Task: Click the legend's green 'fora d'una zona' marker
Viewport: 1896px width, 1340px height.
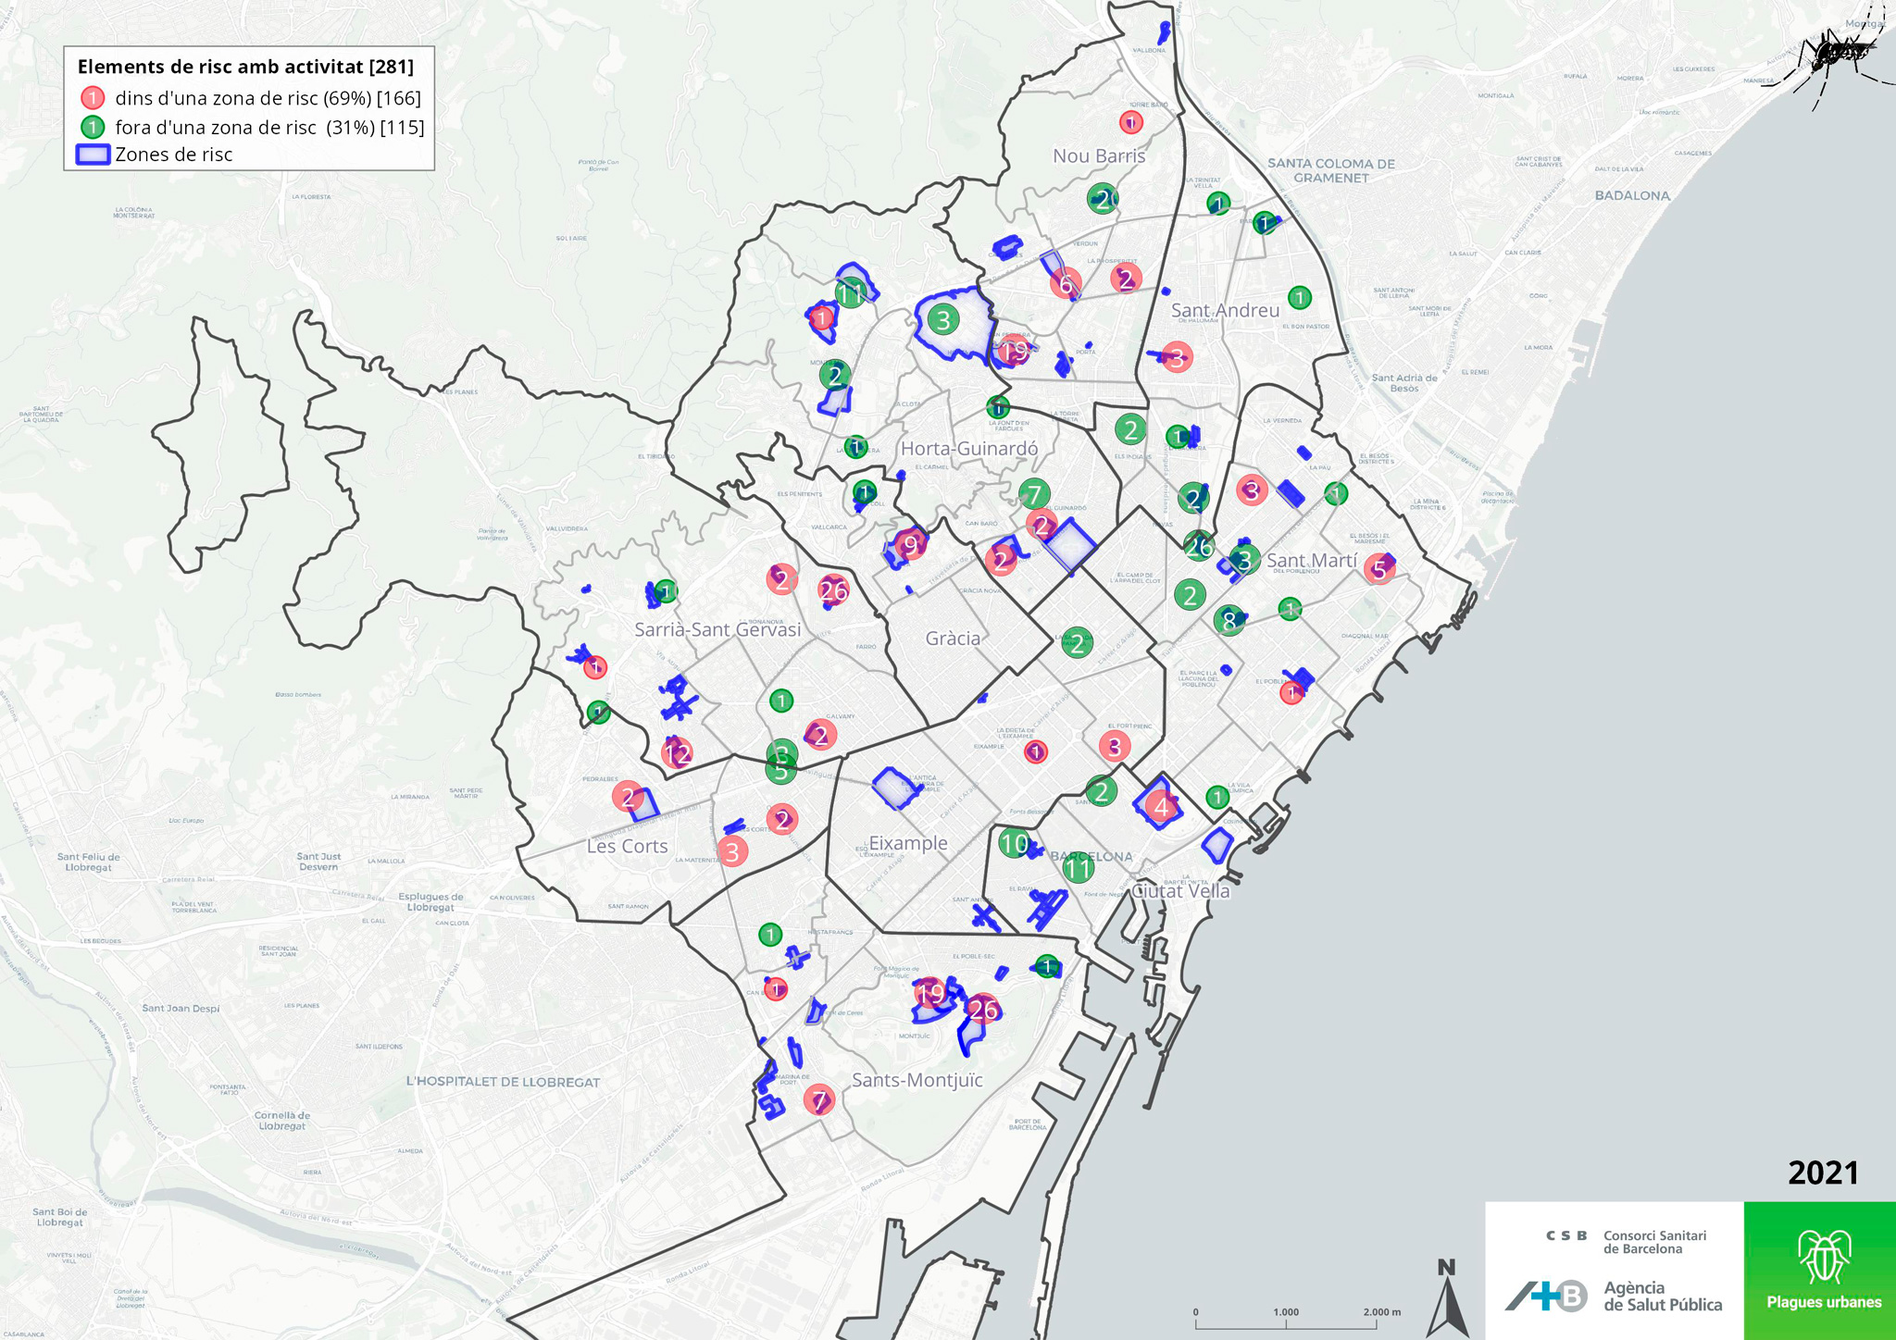Action: pos(93,127)
